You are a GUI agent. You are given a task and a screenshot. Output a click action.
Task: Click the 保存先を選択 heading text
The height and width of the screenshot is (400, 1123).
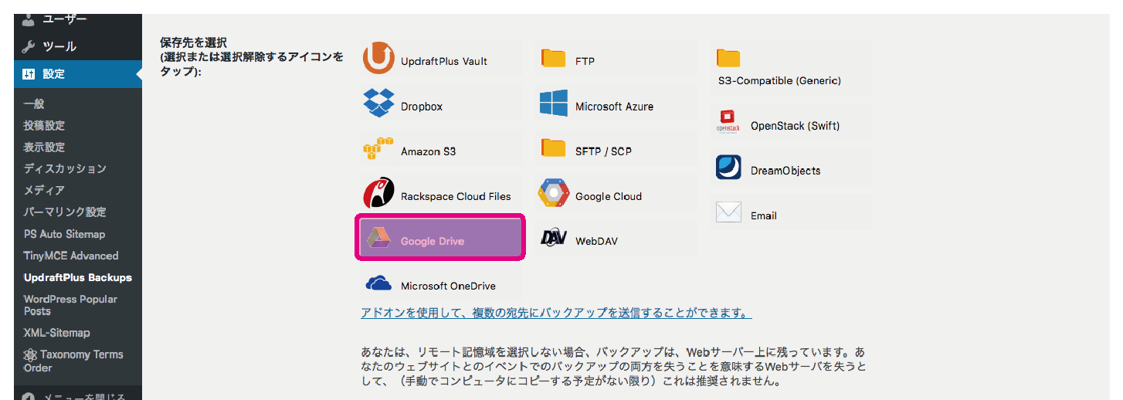click(193, 42)
